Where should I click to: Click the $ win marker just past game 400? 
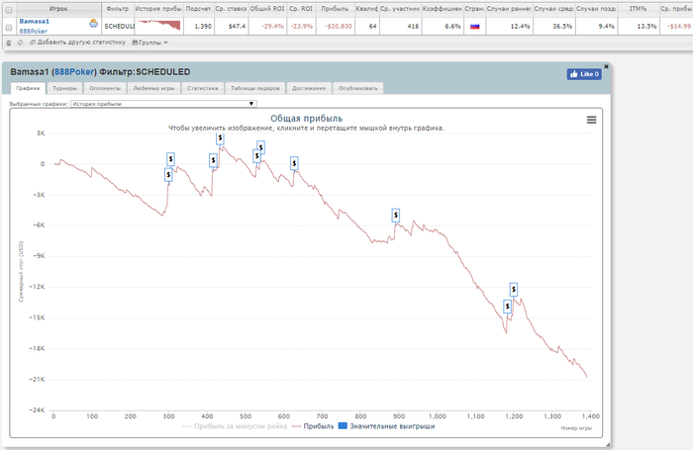click(213, 160)
